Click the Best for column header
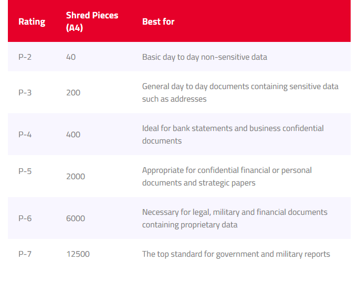The width and height of the screenshot is (358, 284). tap(158, 21)
